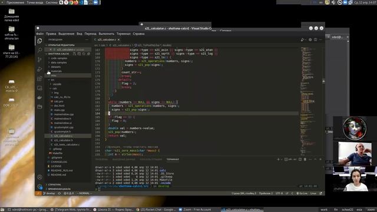
Task: Open the Explorer view in activity bar
Action: (x=40, y=41)
